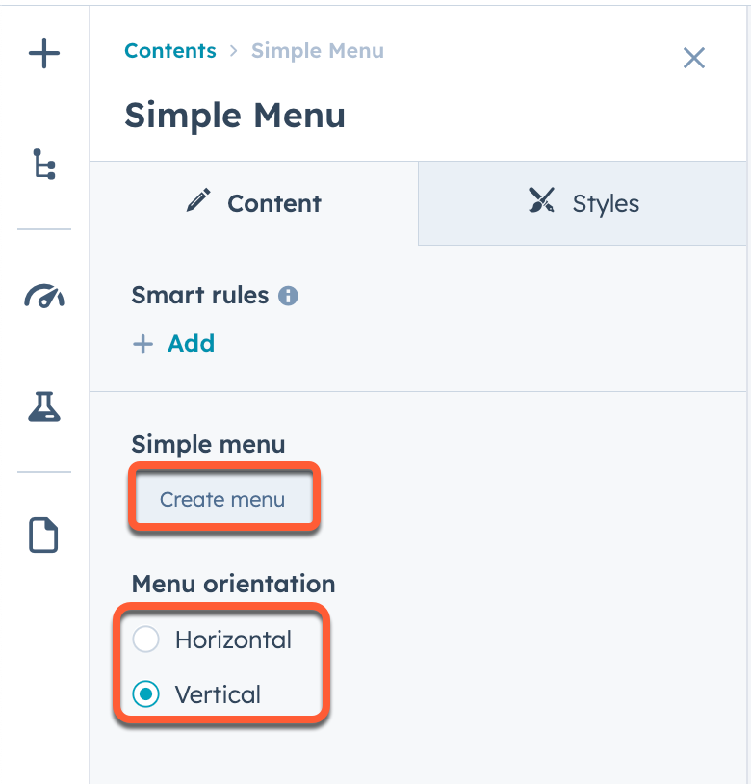Close the Simple Menu editor panel
This screenshot has height=784, width=751.
694,58
